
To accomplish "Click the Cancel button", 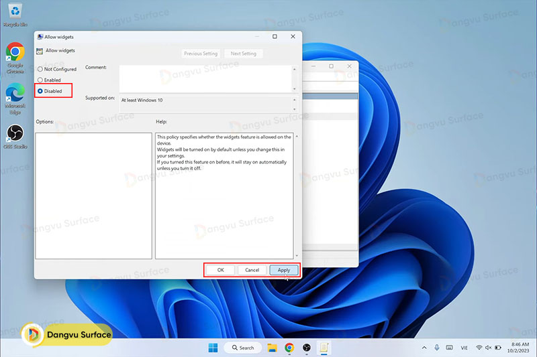I will point(252,270).
